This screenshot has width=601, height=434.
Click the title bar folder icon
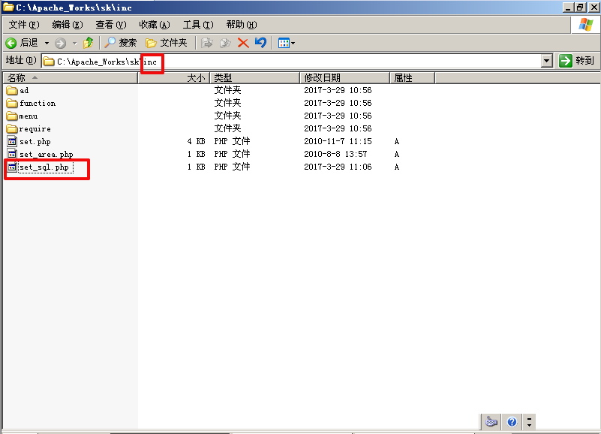pyautogui.click(x=8, y=7)
